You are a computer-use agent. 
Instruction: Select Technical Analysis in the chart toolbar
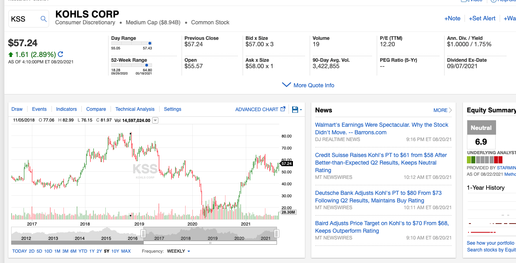(x=135, y=109)
